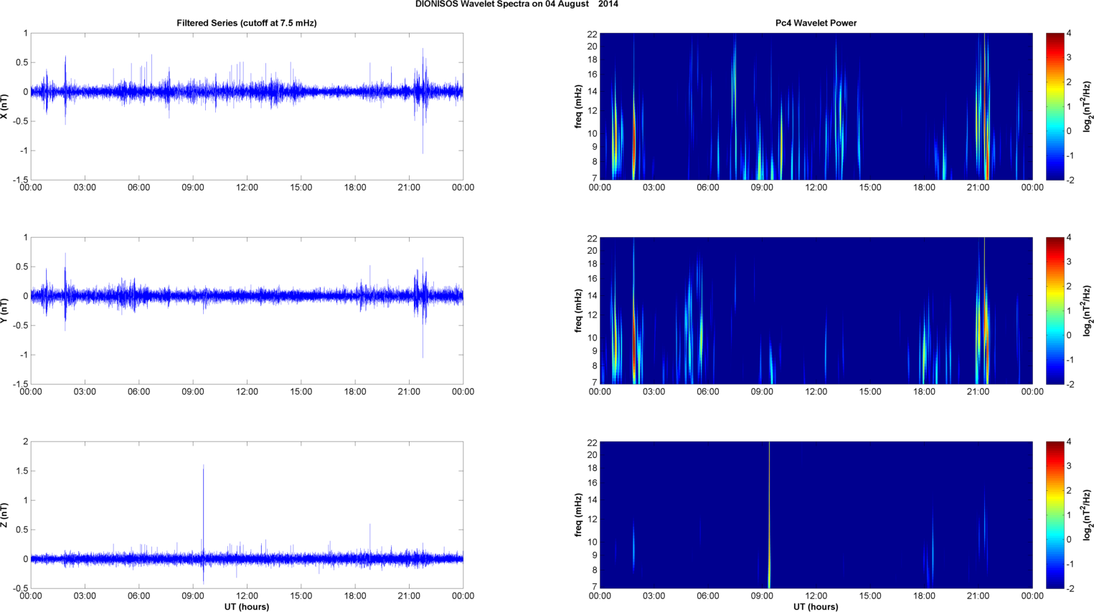Click the colorbar beside the Y spectrogram
Screen dimensions: 1094x612
pyautogui.click(x=1055, y=310)
